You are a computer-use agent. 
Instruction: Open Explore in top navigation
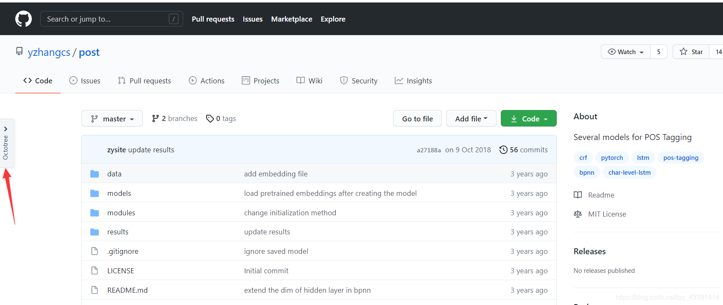[333, 19]
